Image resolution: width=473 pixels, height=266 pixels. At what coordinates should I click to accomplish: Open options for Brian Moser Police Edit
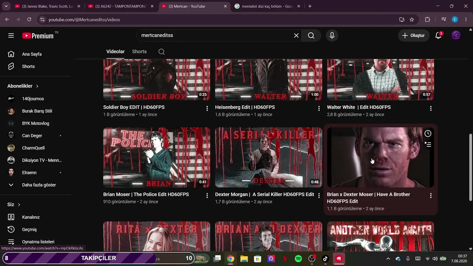pyautogui.click(x=207, y=195)
